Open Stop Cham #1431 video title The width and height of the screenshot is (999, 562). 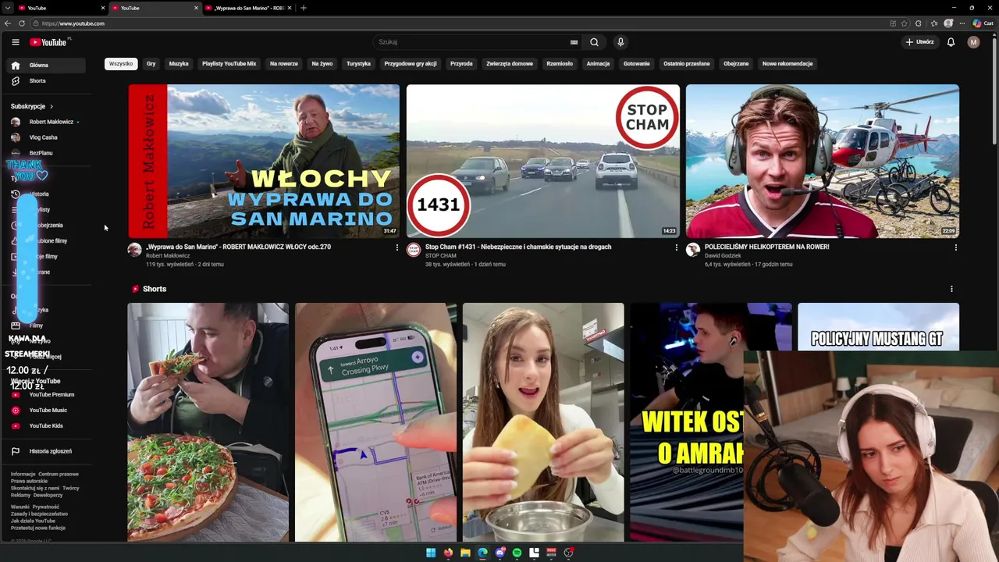pyautogui.click(x=518, y=247)
